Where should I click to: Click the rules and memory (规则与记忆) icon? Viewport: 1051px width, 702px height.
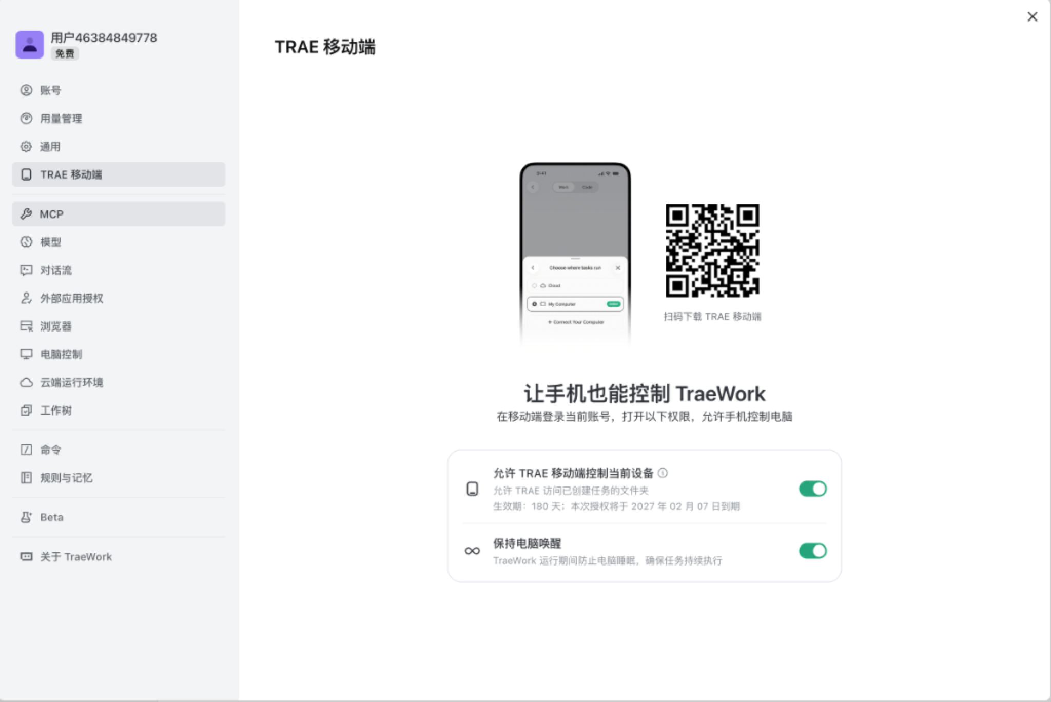click(26, 478)
